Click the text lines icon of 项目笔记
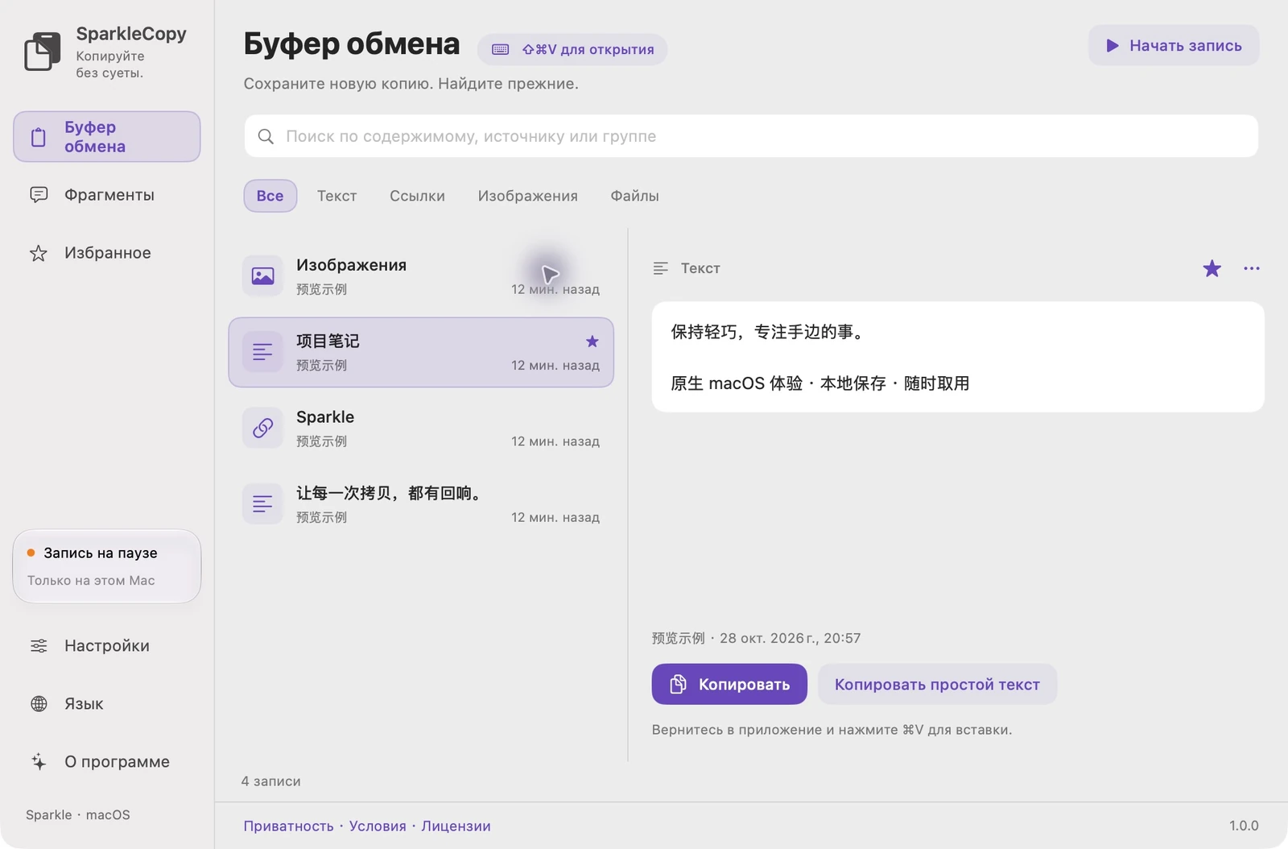 coord(263,352)
